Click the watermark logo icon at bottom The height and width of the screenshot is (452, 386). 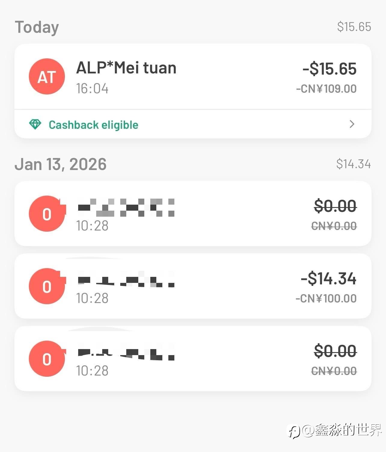(x=294, y=431)
